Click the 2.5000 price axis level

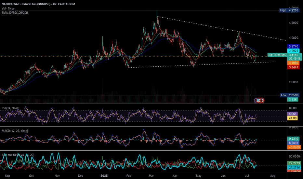[293, 82]
